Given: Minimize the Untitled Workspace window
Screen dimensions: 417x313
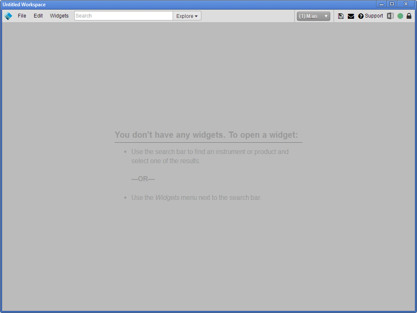Looking at the screenshot, I should tap(382, 4).
